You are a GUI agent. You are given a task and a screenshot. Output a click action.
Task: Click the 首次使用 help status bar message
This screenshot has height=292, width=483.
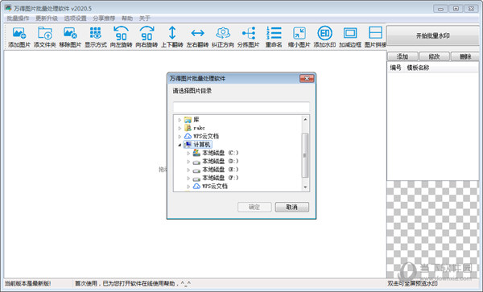tap(133, 284)
